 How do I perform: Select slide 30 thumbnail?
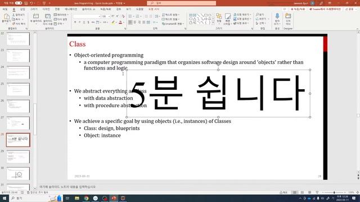tap(18, 173)
